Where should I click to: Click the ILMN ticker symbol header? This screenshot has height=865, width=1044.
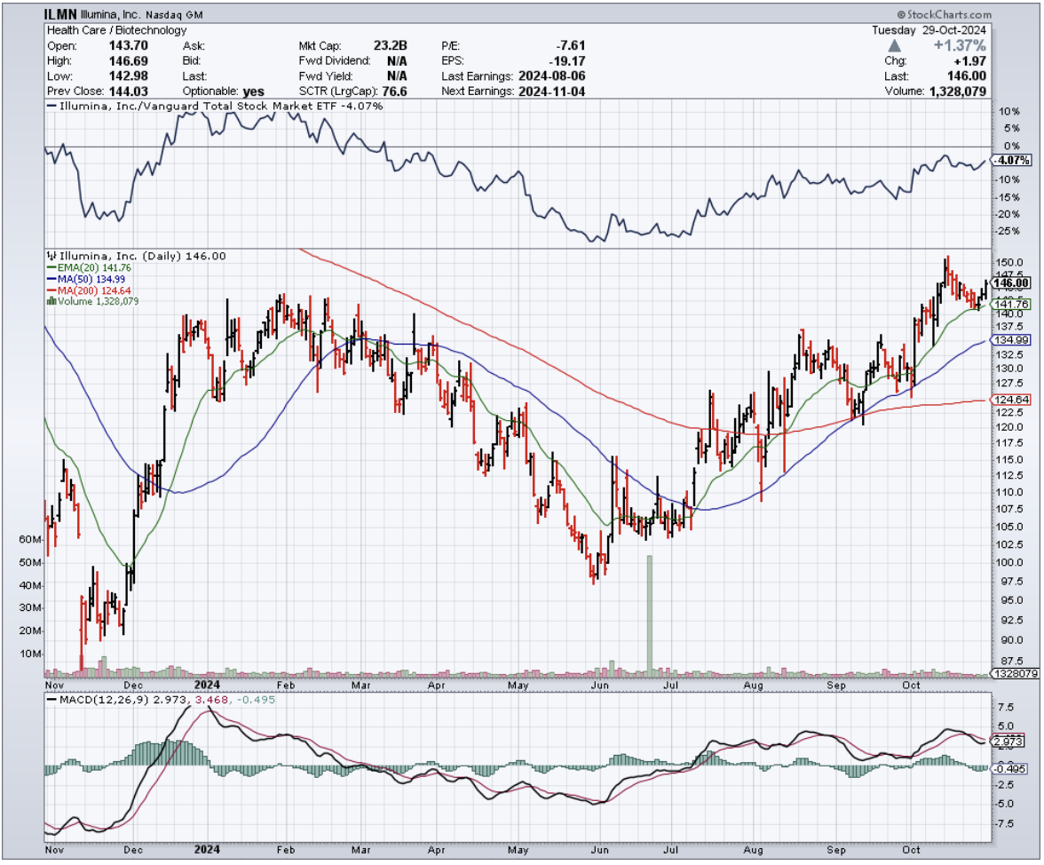62,15
